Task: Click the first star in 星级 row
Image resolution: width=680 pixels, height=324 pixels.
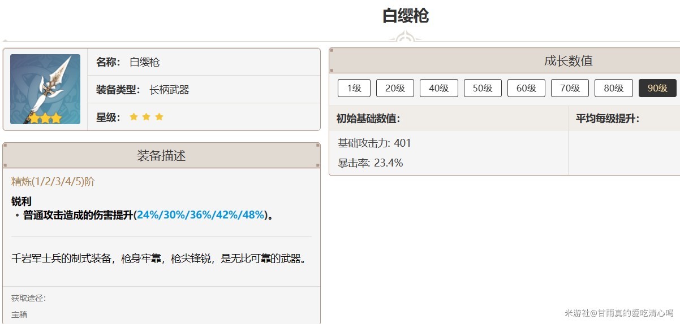Action: 134,117
